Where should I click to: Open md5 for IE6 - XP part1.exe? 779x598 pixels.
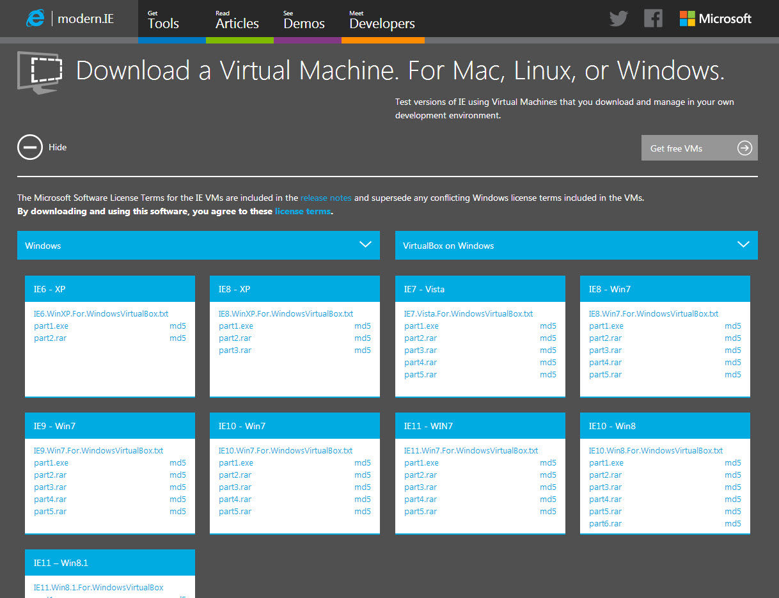178,326
